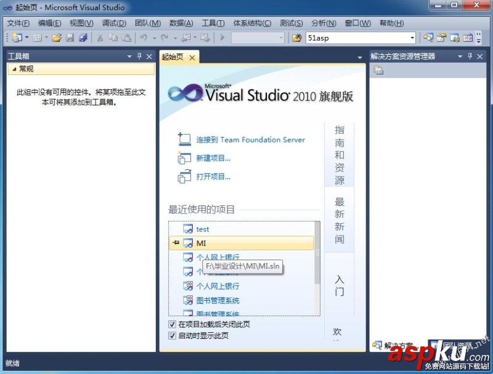The height and width of the screenshot is (374, 493).
Task: Click the Save toolbar icon
Action: click(x=70, y=38)
